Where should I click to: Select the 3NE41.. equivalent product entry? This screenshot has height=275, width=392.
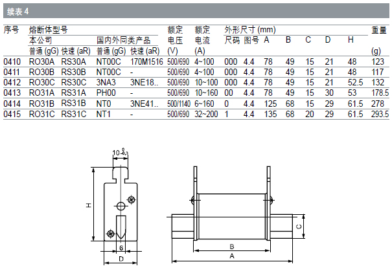[143, 104]
